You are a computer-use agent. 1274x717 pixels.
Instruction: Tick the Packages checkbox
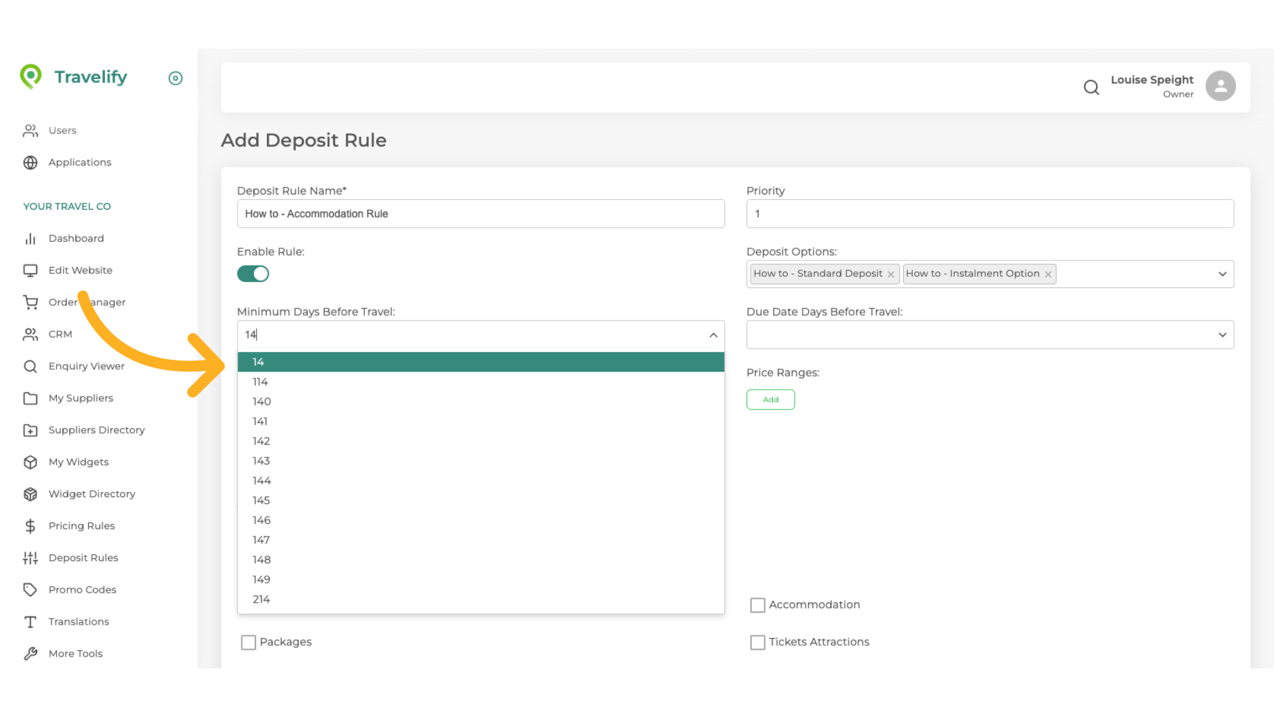pyautogui.click(x=248, y=642)
